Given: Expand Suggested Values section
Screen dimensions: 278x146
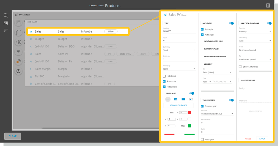Looking at the screenshot, I should 211,49.
